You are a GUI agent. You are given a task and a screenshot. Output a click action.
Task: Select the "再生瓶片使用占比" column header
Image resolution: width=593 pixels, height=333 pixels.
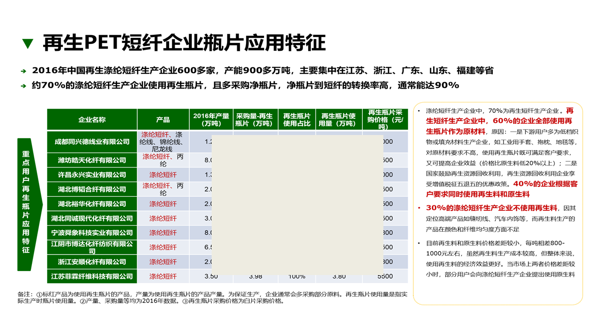point(296,120)
